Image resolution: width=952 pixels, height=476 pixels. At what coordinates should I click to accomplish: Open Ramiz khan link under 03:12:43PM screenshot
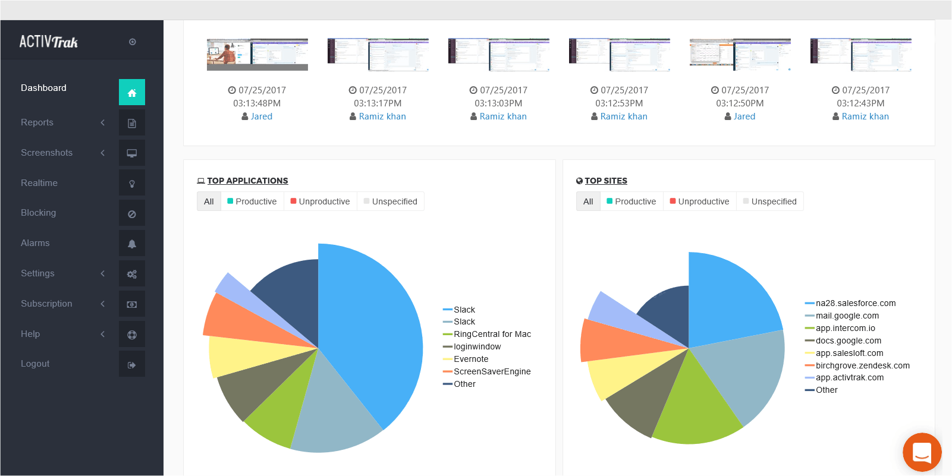(865, 116)
